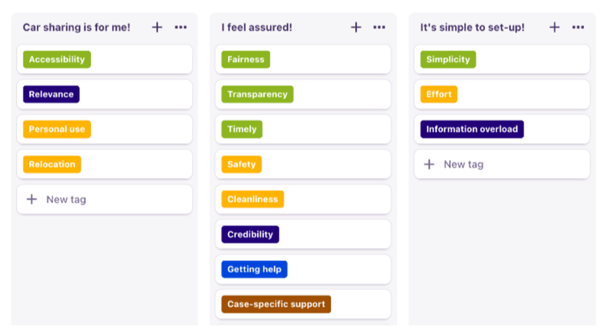
Task: Open the Personal use tag
Action: click(57, 130)
